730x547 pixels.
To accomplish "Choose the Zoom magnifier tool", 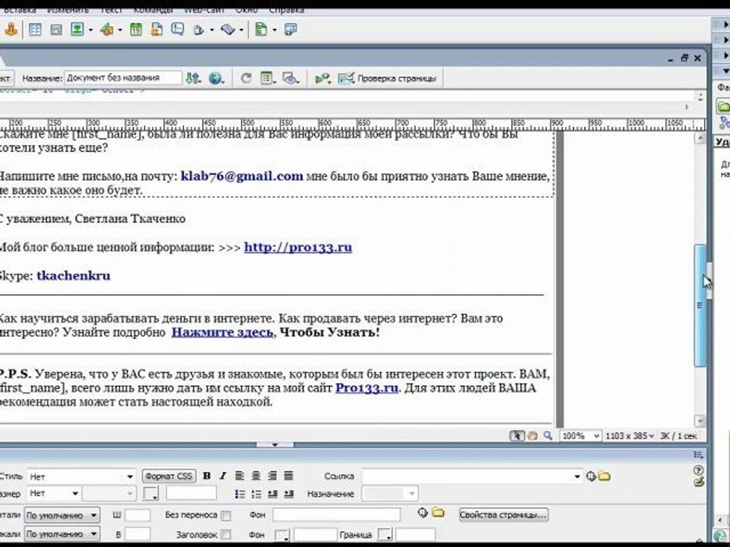I will tap(548, 436).
